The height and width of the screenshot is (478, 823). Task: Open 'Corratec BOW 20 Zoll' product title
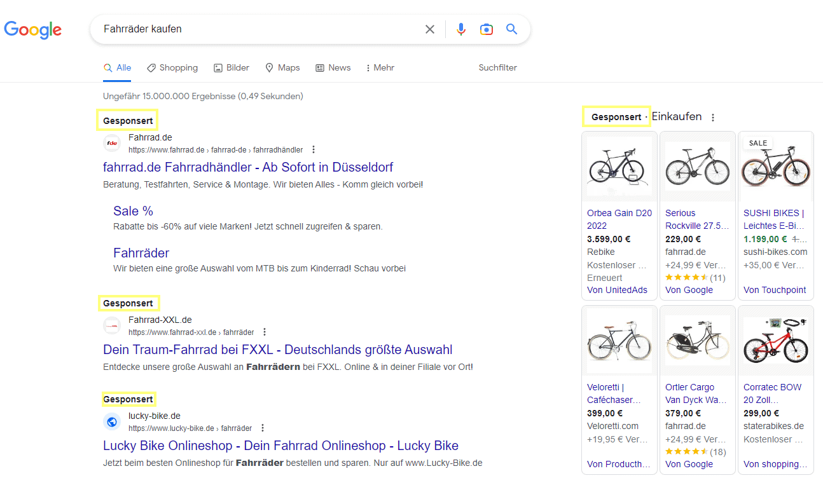[x=773, y=393]
